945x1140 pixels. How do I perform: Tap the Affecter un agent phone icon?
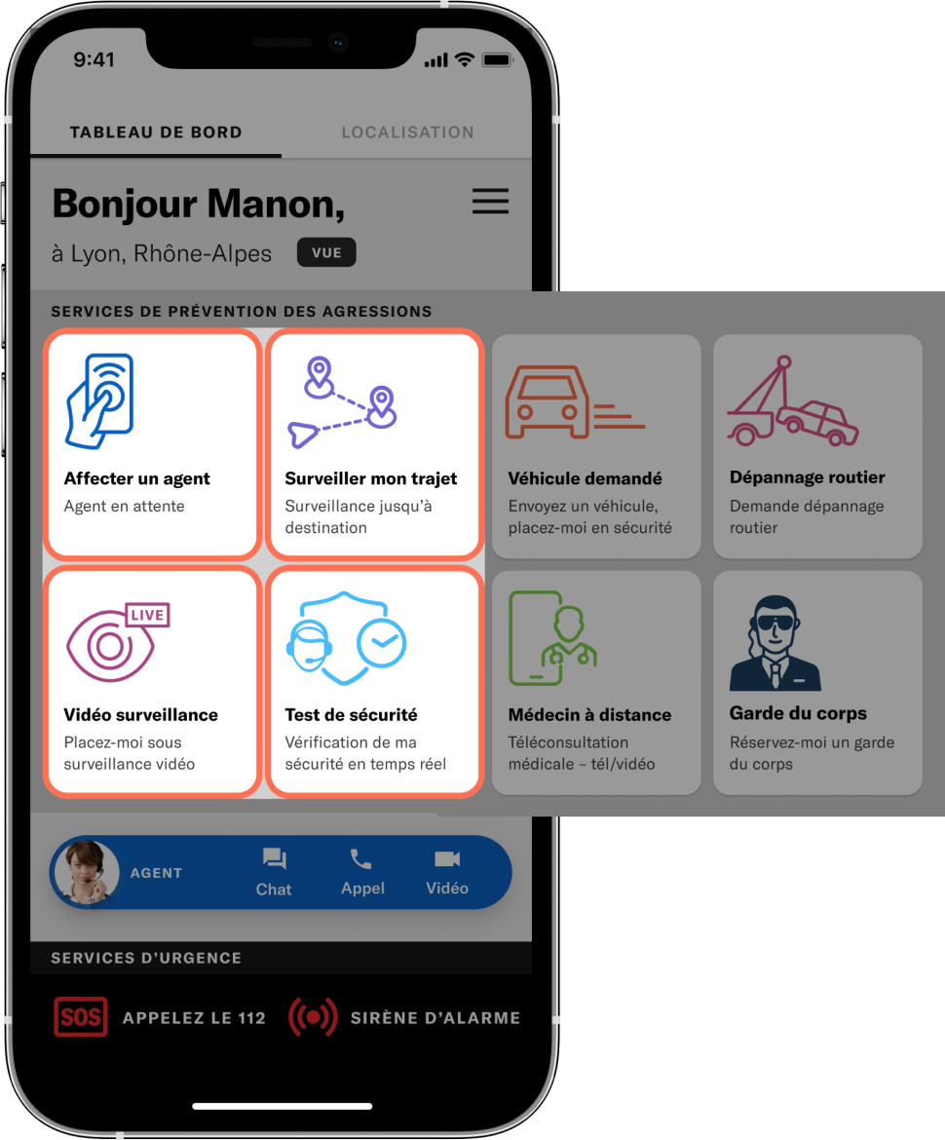coord(99,401)
